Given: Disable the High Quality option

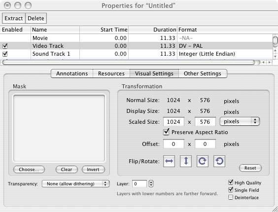Looking at the screenshot, I should tap(231, 182).
